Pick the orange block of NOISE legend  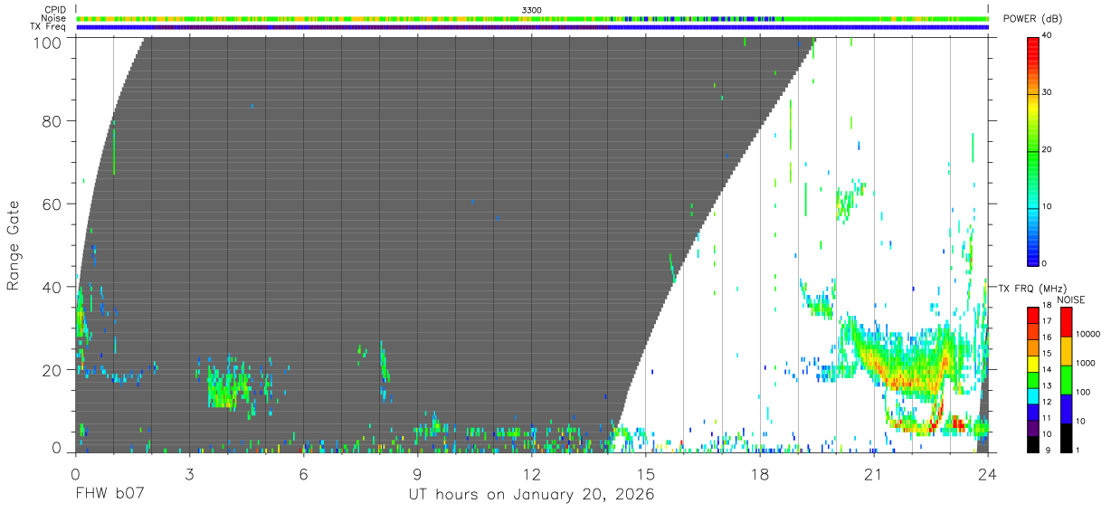click(x=1065, y=350)
